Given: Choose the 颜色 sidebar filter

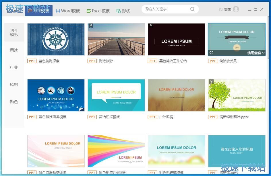Looking at the screenshot, I should [x=14, y=102].
